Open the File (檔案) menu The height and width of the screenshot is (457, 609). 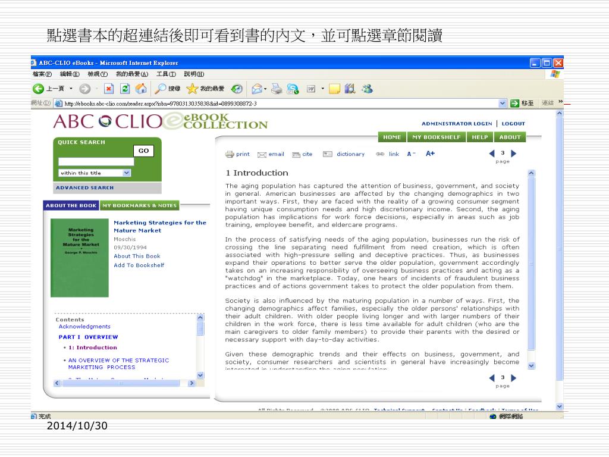pyautogui.click(x=42, y=74)
